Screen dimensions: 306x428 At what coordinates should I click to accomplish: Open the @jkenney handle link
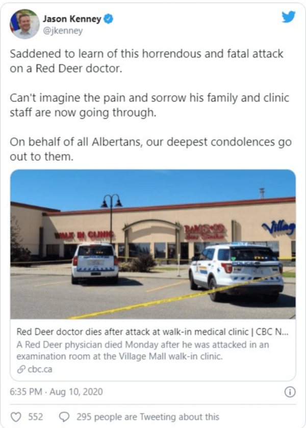coord(63,31)
